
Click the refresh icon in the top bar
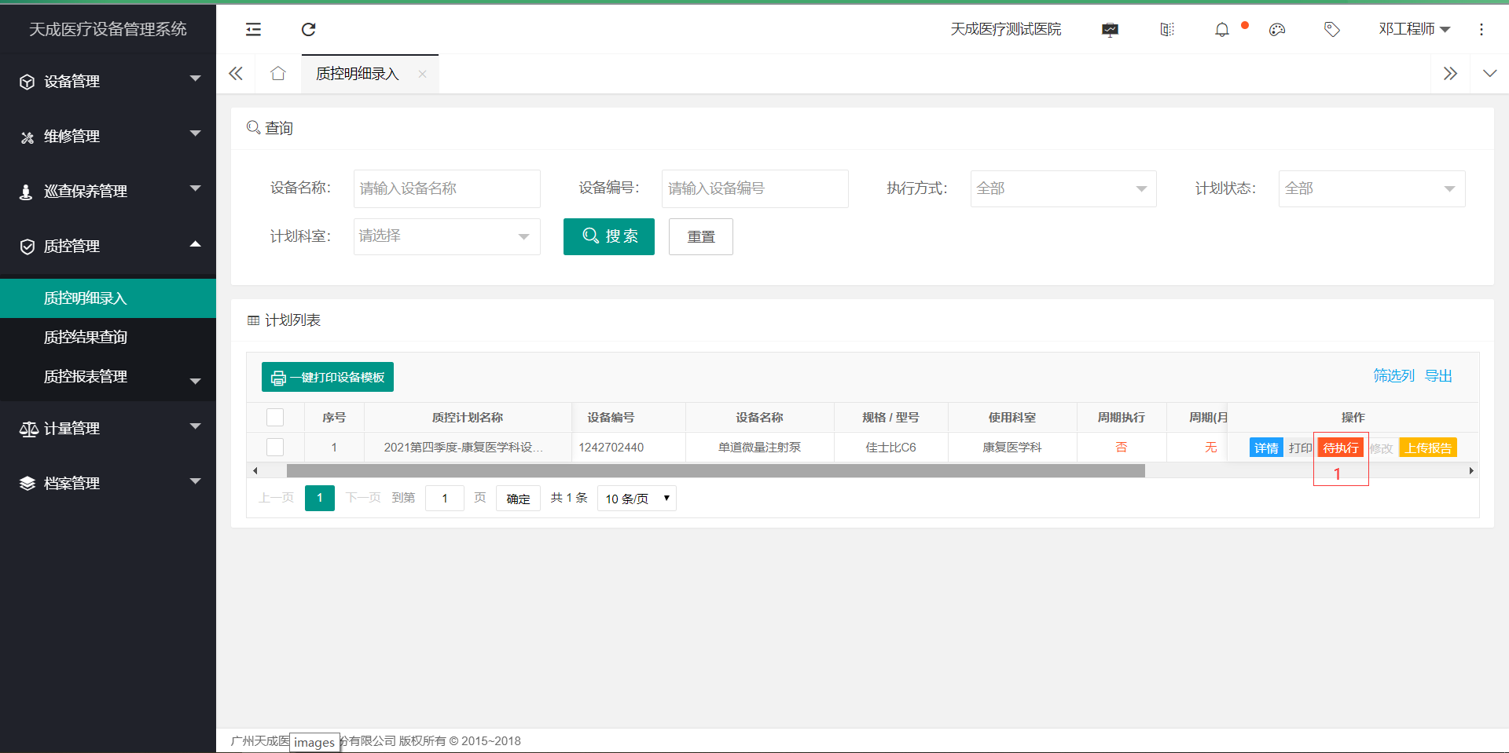click(x=308, y=29)
